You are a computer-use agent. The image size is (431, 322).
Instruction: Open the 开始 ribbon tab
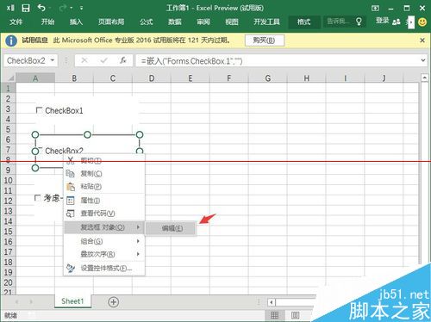[x=47, y=22]
